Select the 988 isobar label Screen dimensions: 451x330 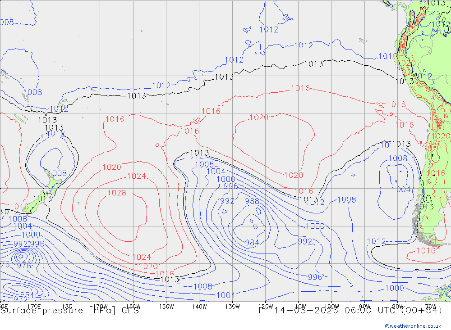pos(252,201)
